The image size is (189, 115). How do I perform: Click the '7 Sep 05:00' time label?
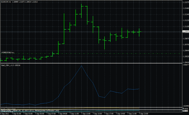[x=40, y=114]
